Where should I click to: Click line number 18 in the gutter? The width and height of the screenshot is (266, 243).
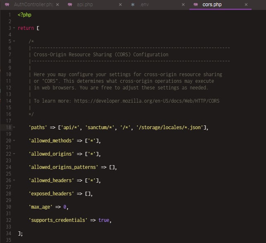(x=9, y=128)
